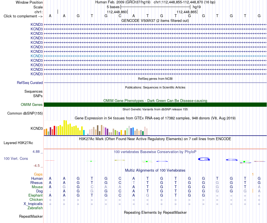
Task: Click the '4.88' PhyloP upper scale value
Action: [36, 152]
